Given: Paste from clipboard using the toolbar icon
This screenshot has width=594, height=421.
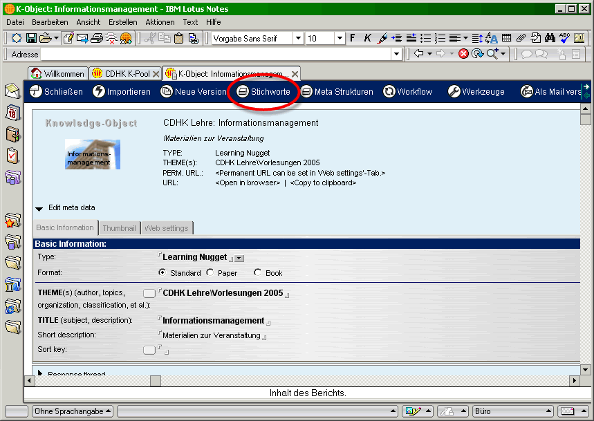Looking at the screenshot, I should pos(179,38).
